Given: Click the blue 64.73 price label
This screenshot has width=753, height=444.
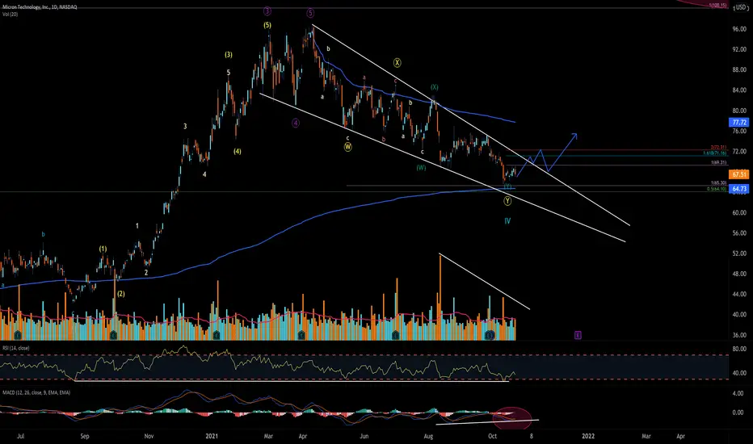Looking at the screenshot, I should click(x=739, y=189).
